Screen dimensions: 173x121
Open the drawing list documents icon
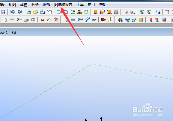29,12
